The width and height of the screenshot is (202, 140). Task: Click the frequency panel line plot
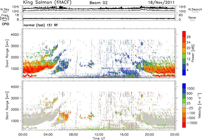click(99, 17)
